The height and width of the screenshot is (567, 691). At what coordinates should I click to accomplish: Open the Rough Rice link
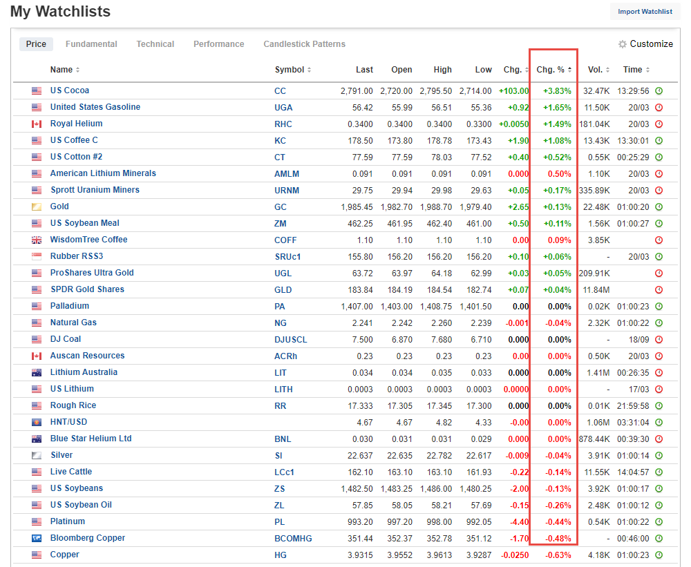[73, 405]
